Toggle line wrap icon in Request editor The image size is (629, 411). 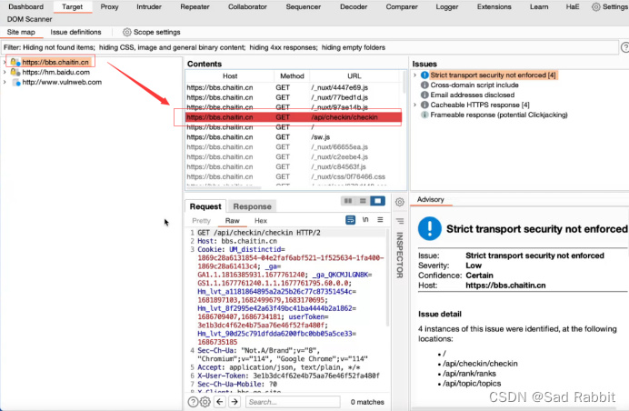pyautogui.click(x=350, y=220)
